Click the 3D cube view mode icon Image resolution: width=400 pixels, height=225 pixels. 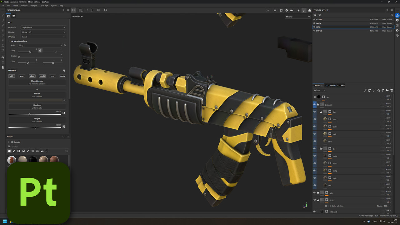tap(287, 10)
